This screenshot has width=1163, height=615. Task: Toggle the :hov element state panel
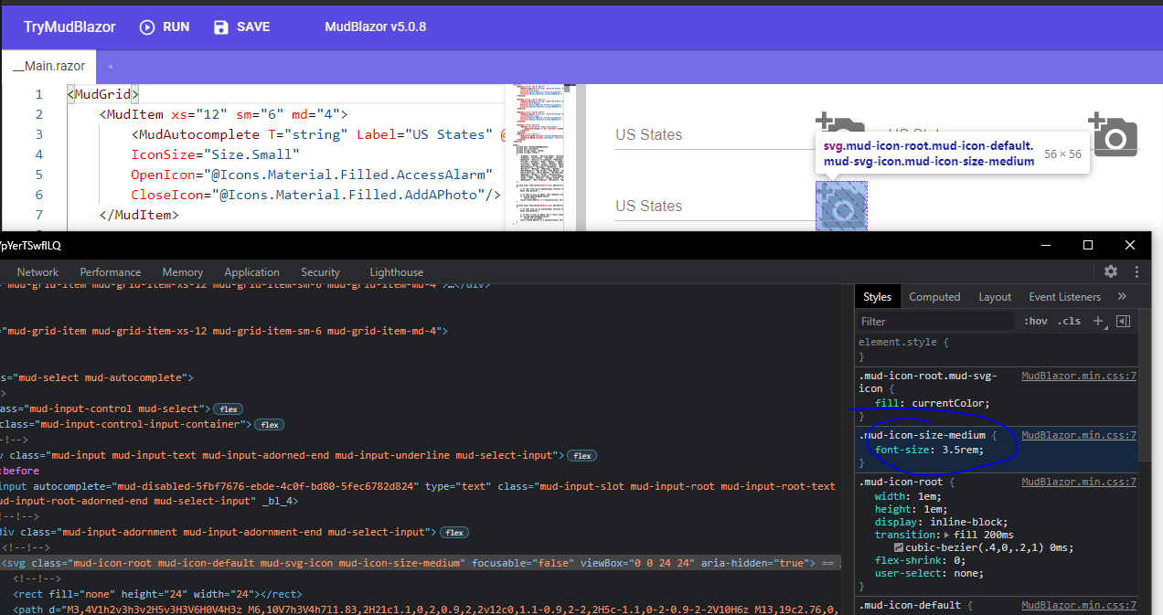[1036, 321]
